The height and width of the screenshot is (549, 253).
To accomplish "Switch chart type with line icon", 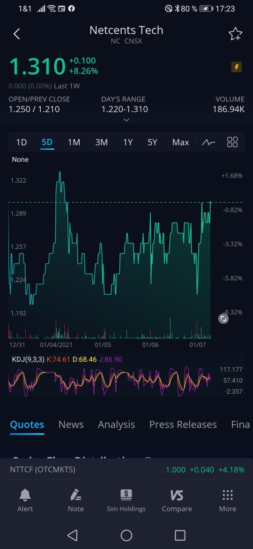I will click(208, 142).
